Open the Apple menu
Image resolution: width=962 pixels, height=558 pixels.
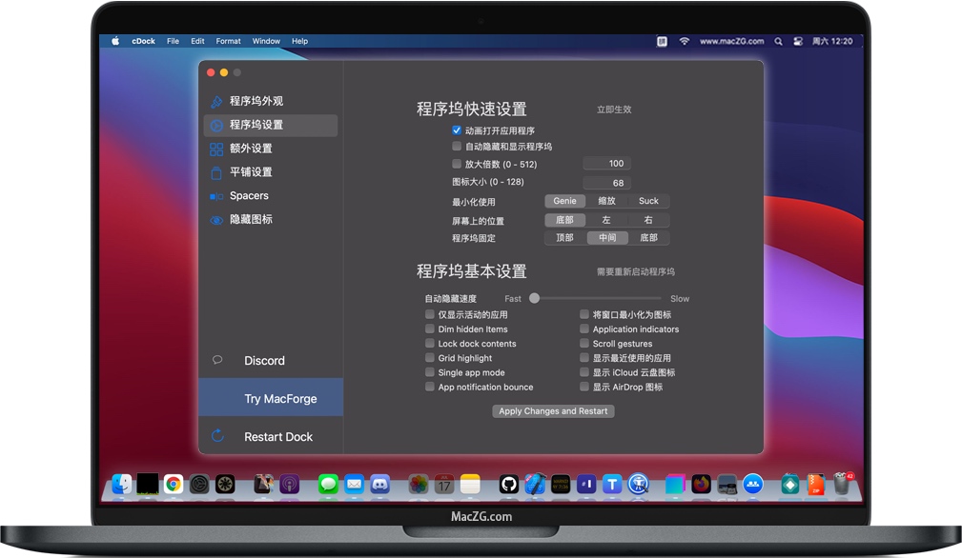click(113, 41)
